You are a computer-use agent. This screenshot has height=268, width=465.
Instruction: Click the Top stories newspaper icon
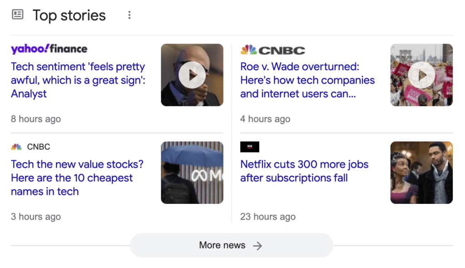pyautogui.click(x=18, y=14)
